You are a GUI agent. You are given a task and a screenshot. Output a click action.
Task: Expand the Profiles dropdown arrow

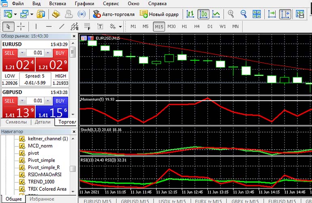(32, 14)
